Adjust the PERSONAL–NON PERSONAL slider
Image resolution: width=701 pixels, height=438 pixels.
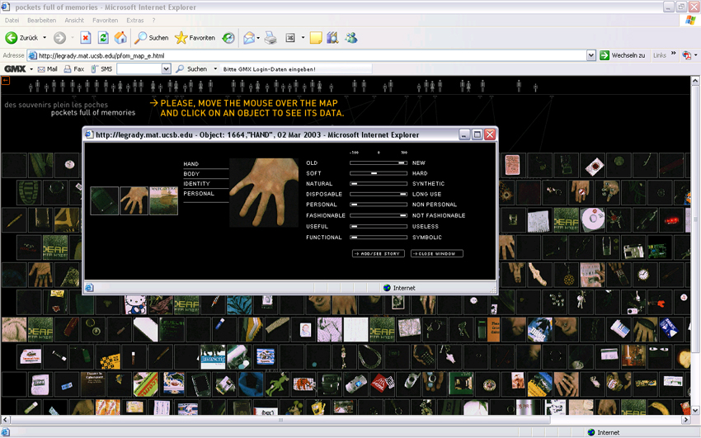[x=379, y=205]
